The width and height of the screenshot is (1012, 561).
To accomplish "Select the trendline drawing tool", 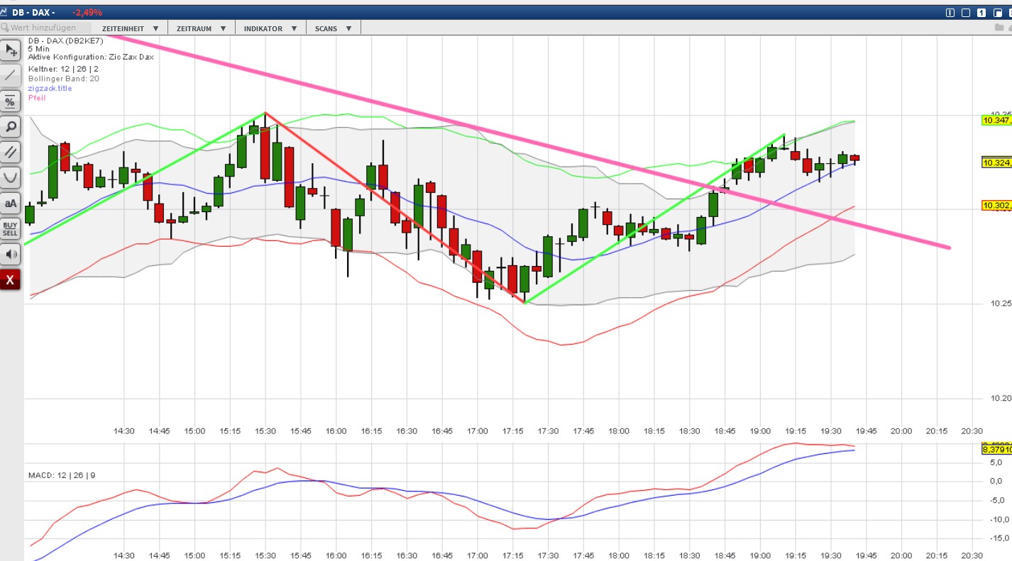I will (10, 75).
